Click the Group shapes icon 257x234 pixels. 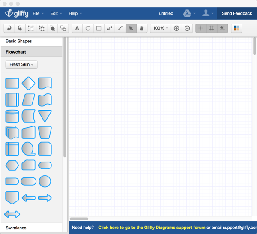point(31,28)
